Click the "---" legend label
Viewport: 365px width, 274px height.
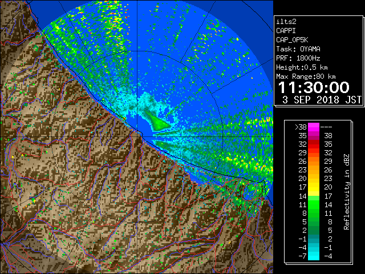point(326,127)
